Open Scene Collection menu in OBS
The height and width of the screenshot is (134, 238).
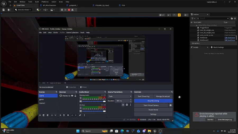click(x=72, y=33)
